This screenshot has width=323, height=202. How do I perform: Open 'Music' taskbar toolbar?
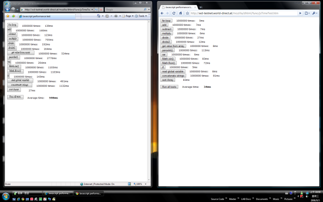coord(276,199)
